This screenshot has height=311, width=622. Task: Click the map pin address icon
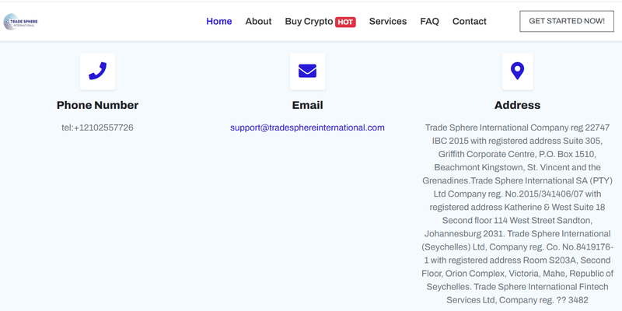(x=517, y=71)
